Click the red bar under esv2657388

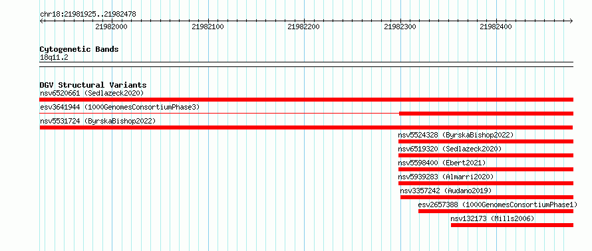(x=496, y=211)
